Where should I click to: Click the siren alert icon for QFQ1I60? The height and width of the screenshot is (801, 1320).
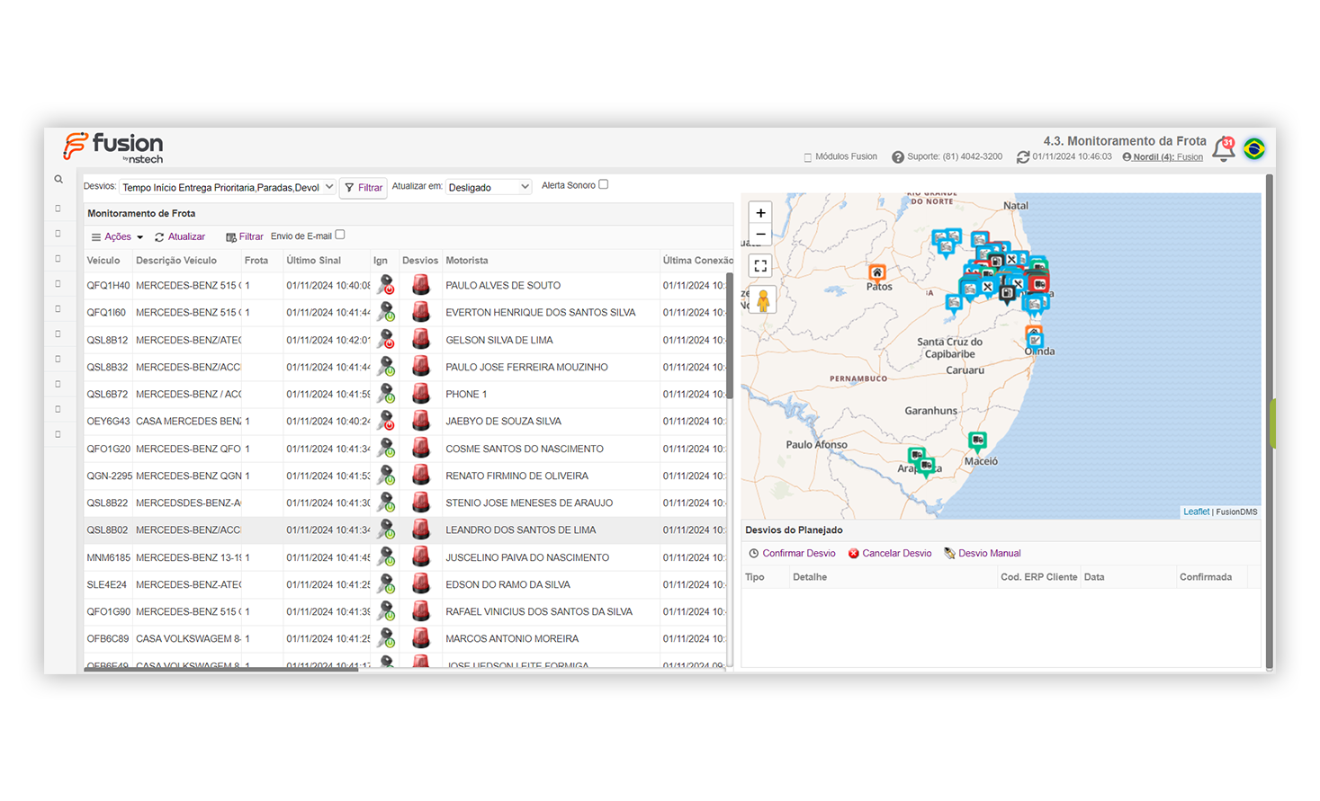[420, 312]
